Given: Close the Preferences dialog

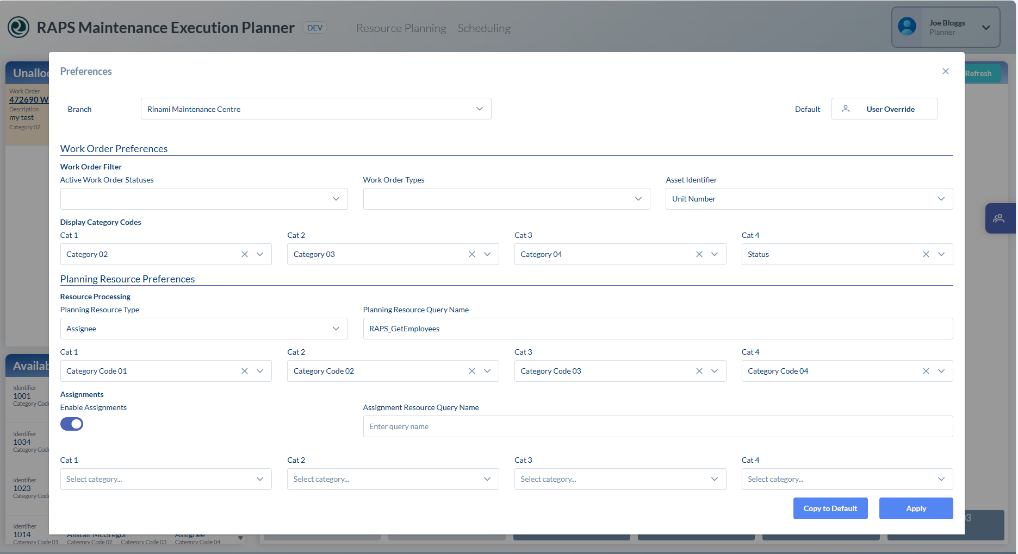Looking at the screenshot, I should (x=946, y=71).
